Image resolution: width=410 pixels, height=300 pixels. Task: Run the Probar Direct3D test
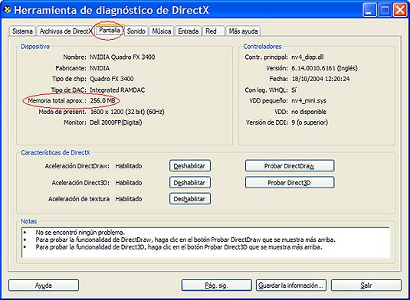click(x=290, y=182)
